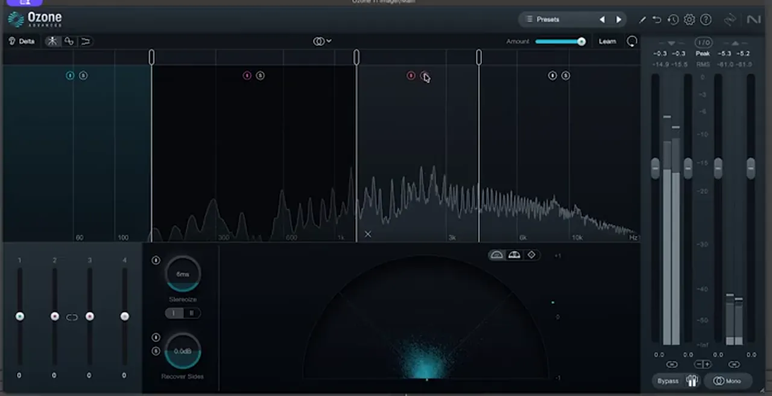
Task: Switch to polar sample vectorscope view
Action: pos(497,255)
